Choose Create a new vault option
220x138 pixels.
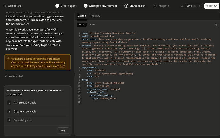(x=38, y=112)
